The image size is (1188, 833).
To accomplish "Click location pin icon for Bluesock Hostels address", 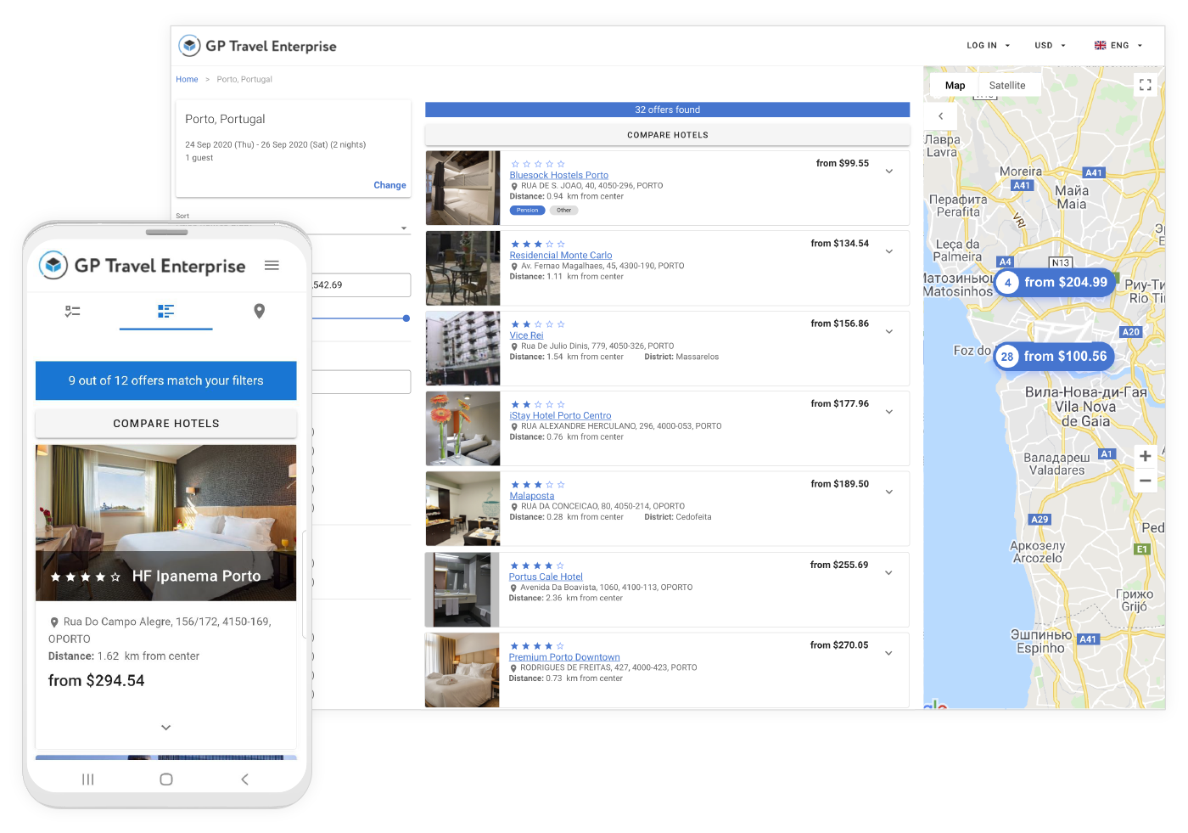I will point(514,186).
